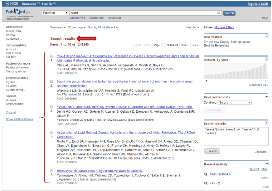Click magnifier icon beside recent heart search

coord(206,174)
